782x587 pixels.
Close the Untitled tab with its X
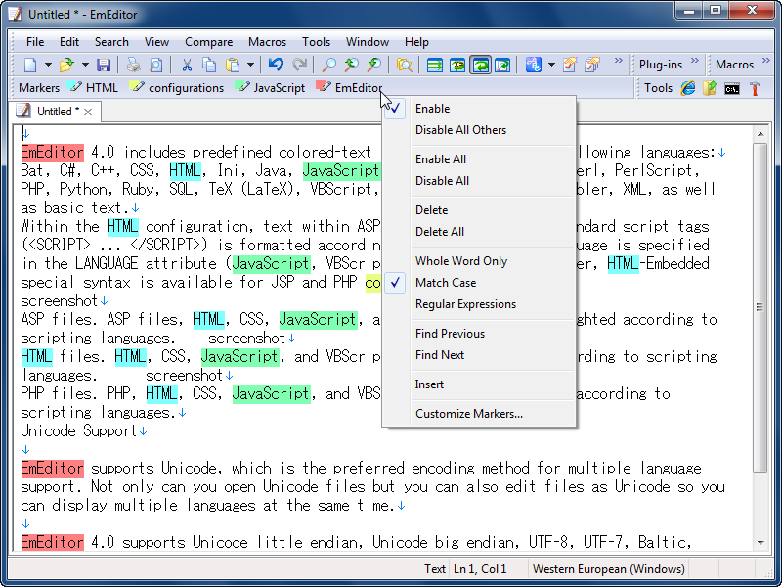point(88,112)
